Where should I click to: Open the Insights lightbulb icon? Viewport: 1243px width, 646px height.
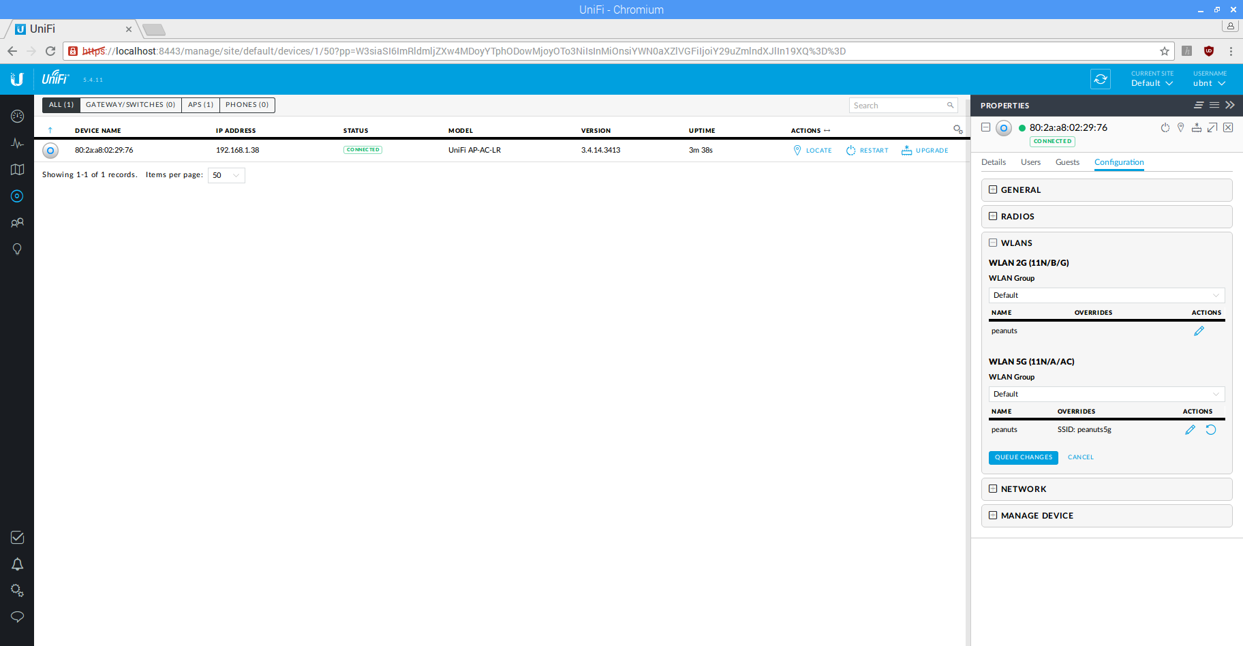(17, 249)
